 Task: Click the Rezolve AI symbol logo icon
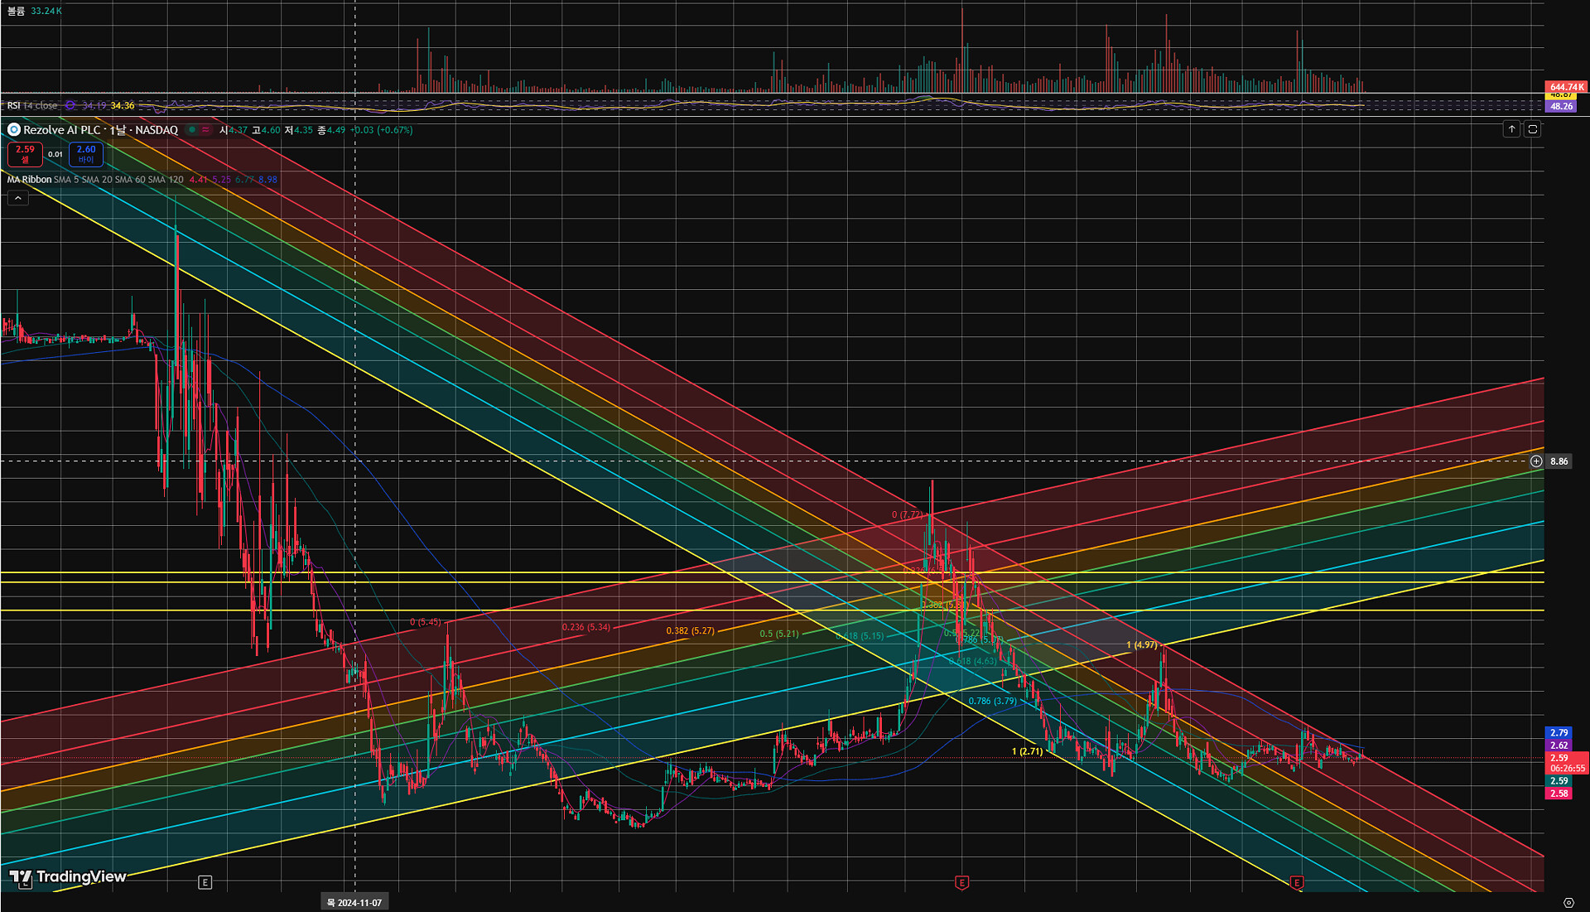point(13,130)
